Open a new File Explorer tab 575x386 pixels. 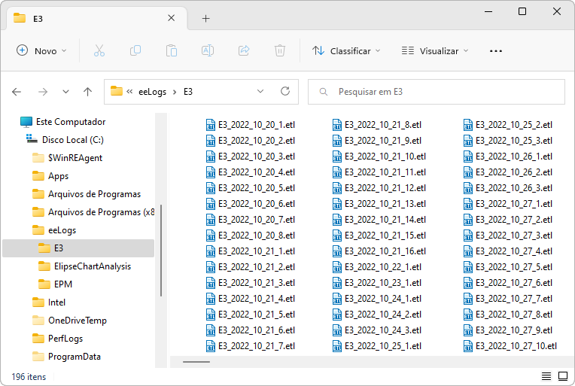click(205, 18)
